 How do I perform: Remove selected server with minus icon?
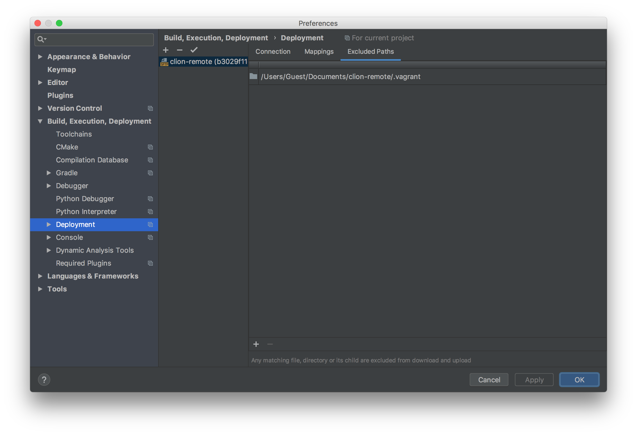click(179, 50)
